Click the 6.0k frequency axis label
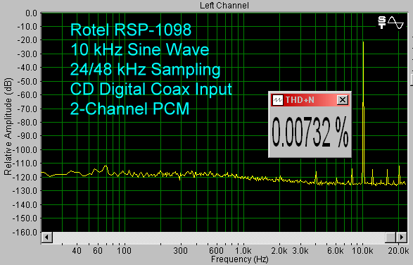Image resolution: width=413 pixels, height=265 pixels. pyautogui.click(x=336, y=250)
